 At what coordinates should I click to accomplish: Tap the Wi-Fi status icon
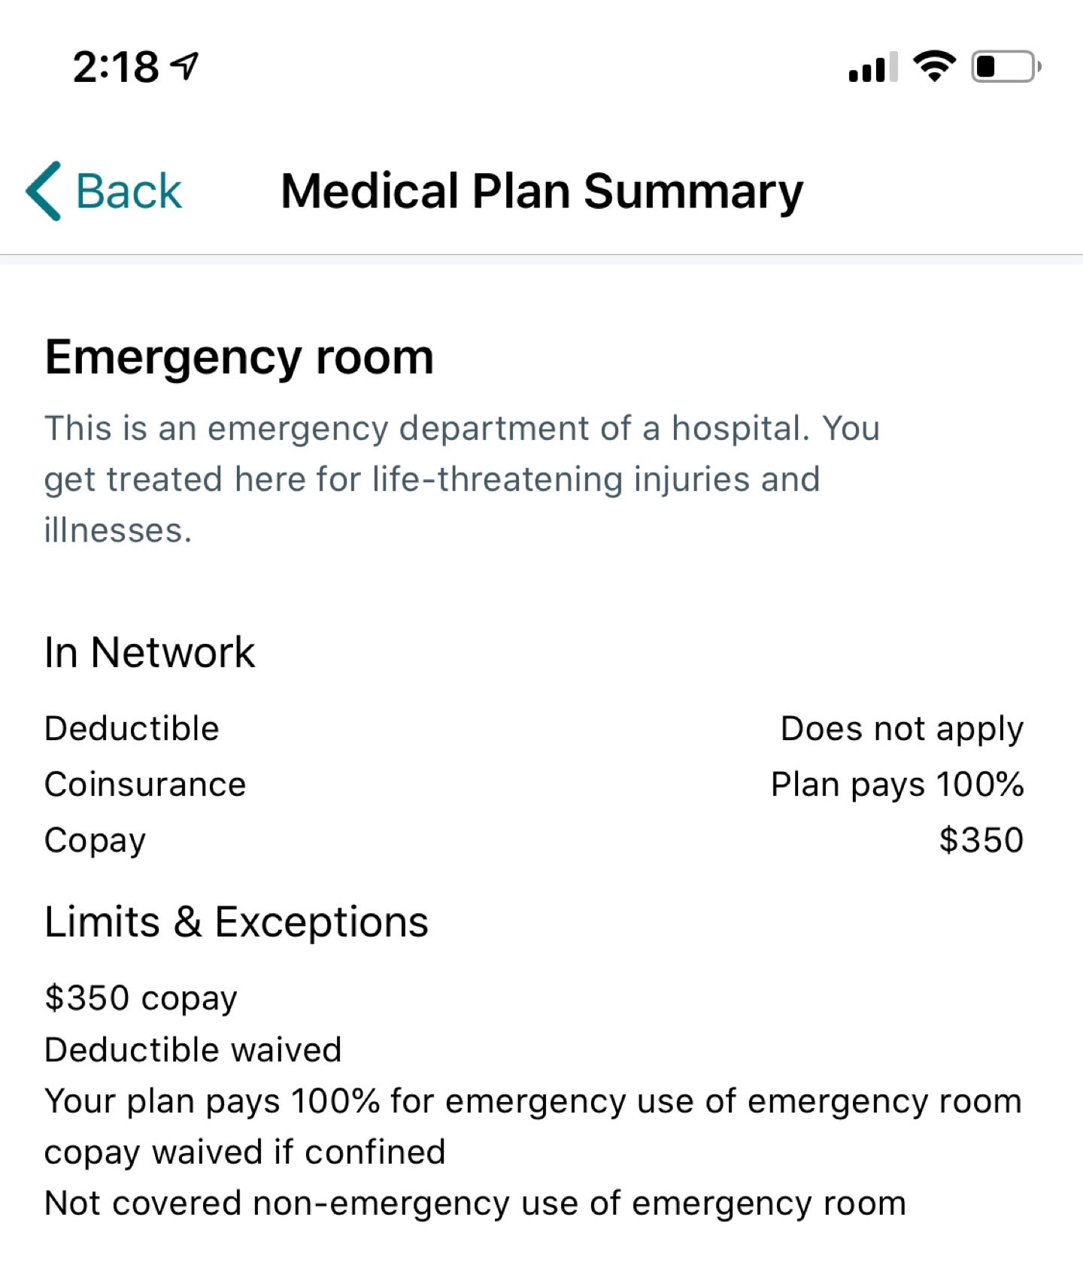click(x=934, y=66)
